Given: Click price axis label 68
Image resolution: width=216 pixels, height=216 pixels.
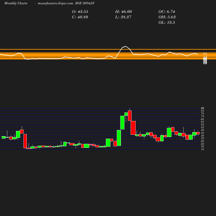Looking at the screenshot, I should 203,119.
